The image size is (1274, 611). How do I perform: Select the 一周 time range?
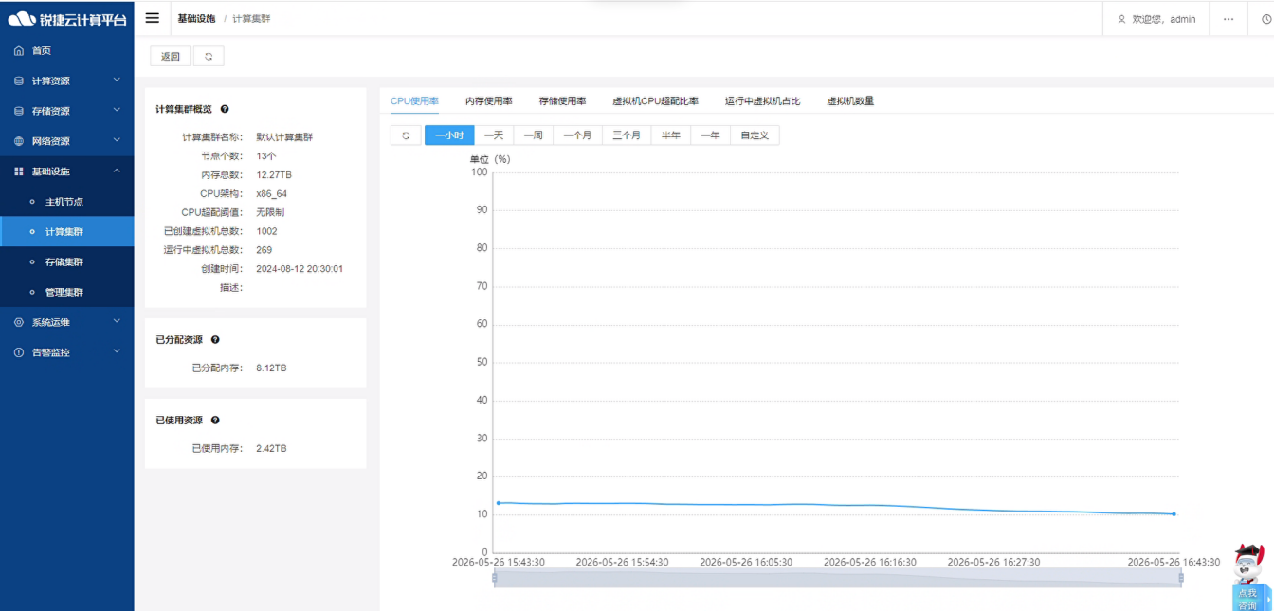[x=534, y=135]
